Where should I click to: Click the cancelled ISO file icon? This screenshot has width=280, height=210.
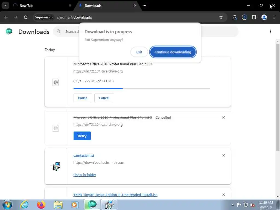56,128
